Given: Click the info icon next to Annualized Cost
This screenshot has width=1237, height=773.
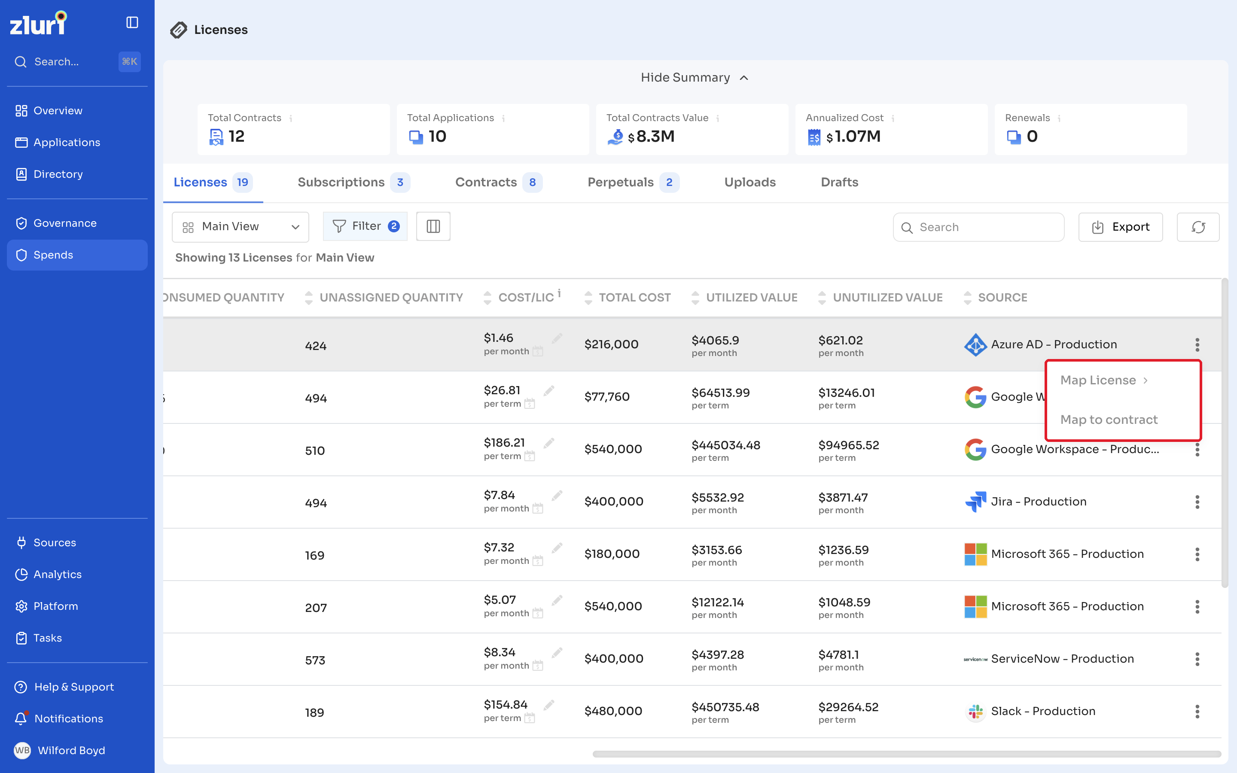Looking at the screenshot, I should [893, 119].
